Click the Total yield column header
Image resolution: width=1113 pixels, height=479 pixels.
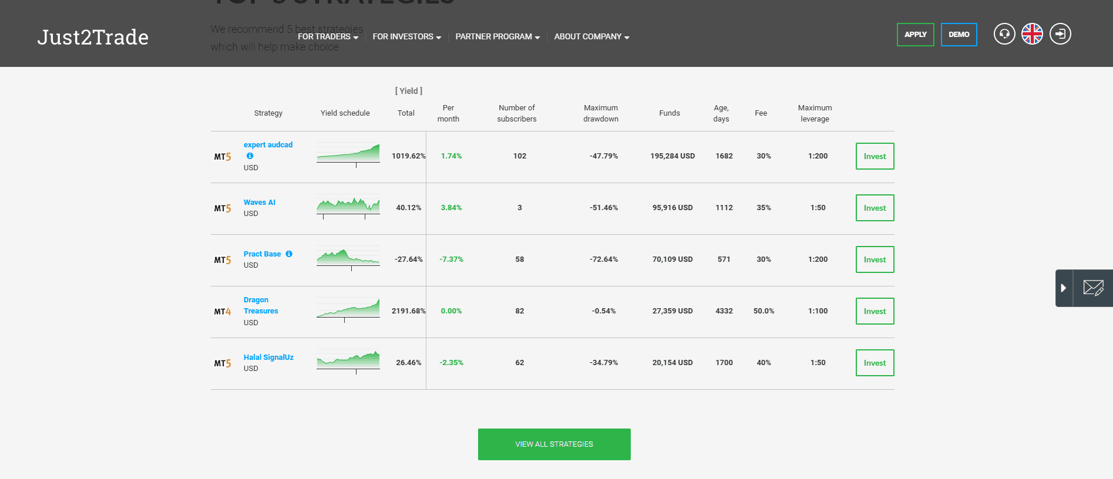[406, 113]
